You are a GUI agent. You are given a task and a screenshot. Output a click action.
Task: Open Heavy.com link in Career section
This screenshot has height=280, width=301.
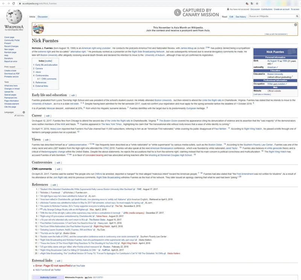(55, 129)
